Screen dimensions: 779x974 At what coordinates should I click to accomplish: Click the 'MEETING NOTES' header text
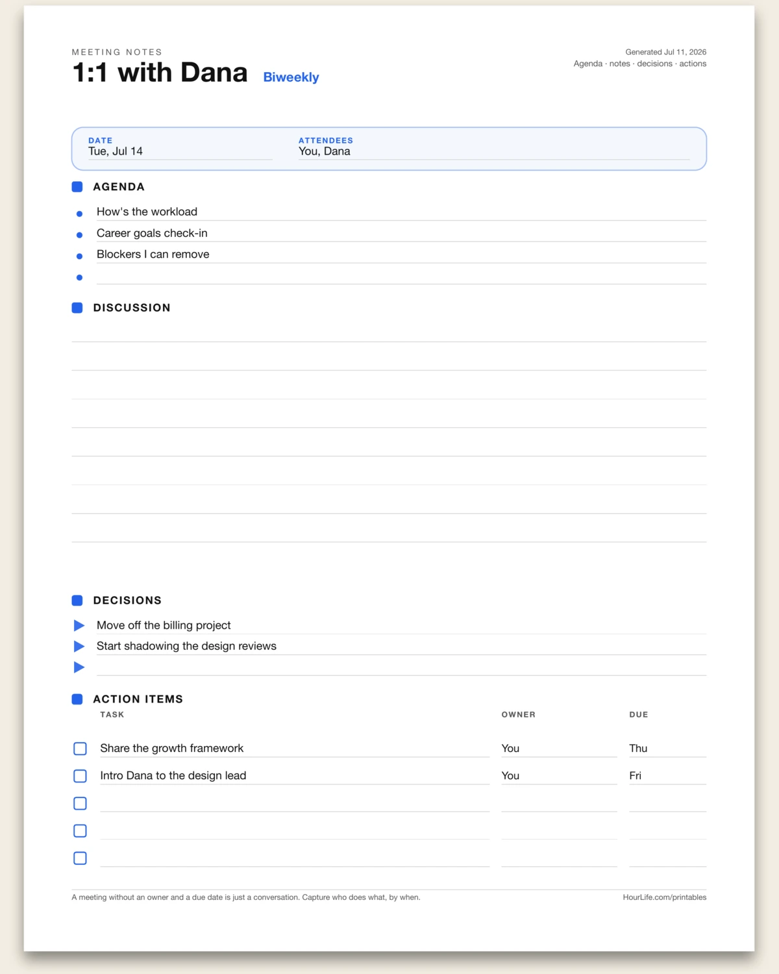117,52
